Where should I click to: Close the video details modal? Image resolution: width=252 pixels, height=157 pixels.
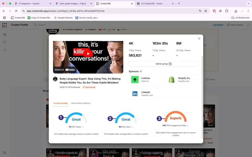[199, 39]
